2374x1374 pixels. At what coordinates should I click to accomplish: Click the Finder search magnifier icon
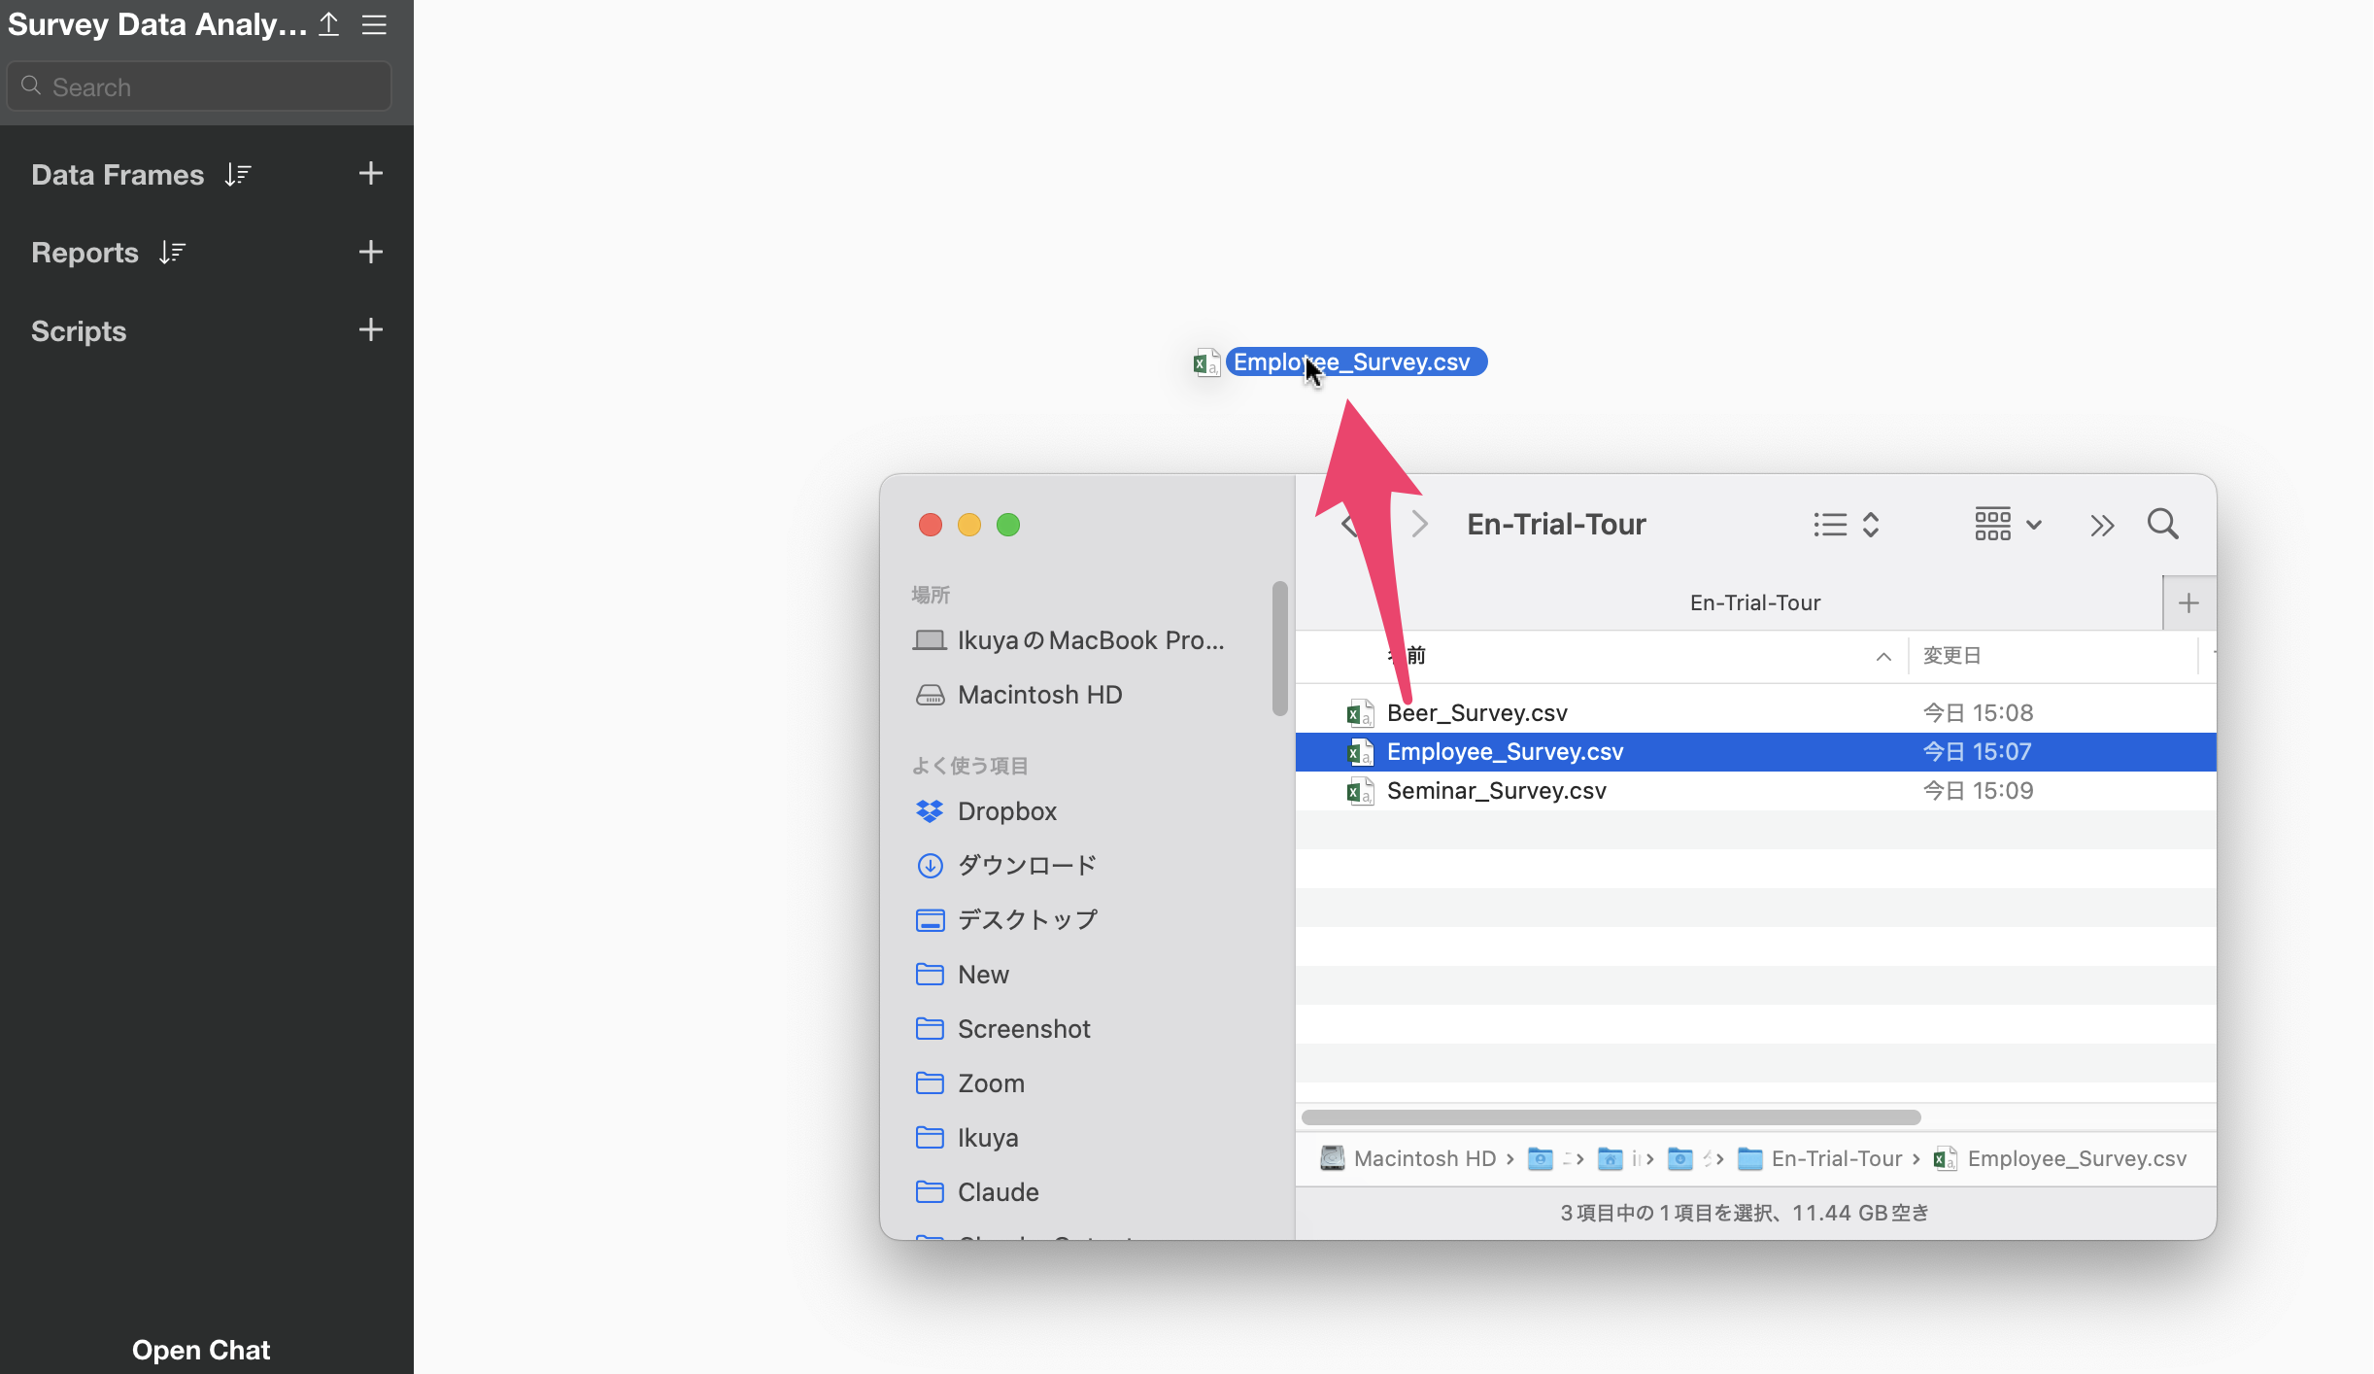(x=2162, y=525)
